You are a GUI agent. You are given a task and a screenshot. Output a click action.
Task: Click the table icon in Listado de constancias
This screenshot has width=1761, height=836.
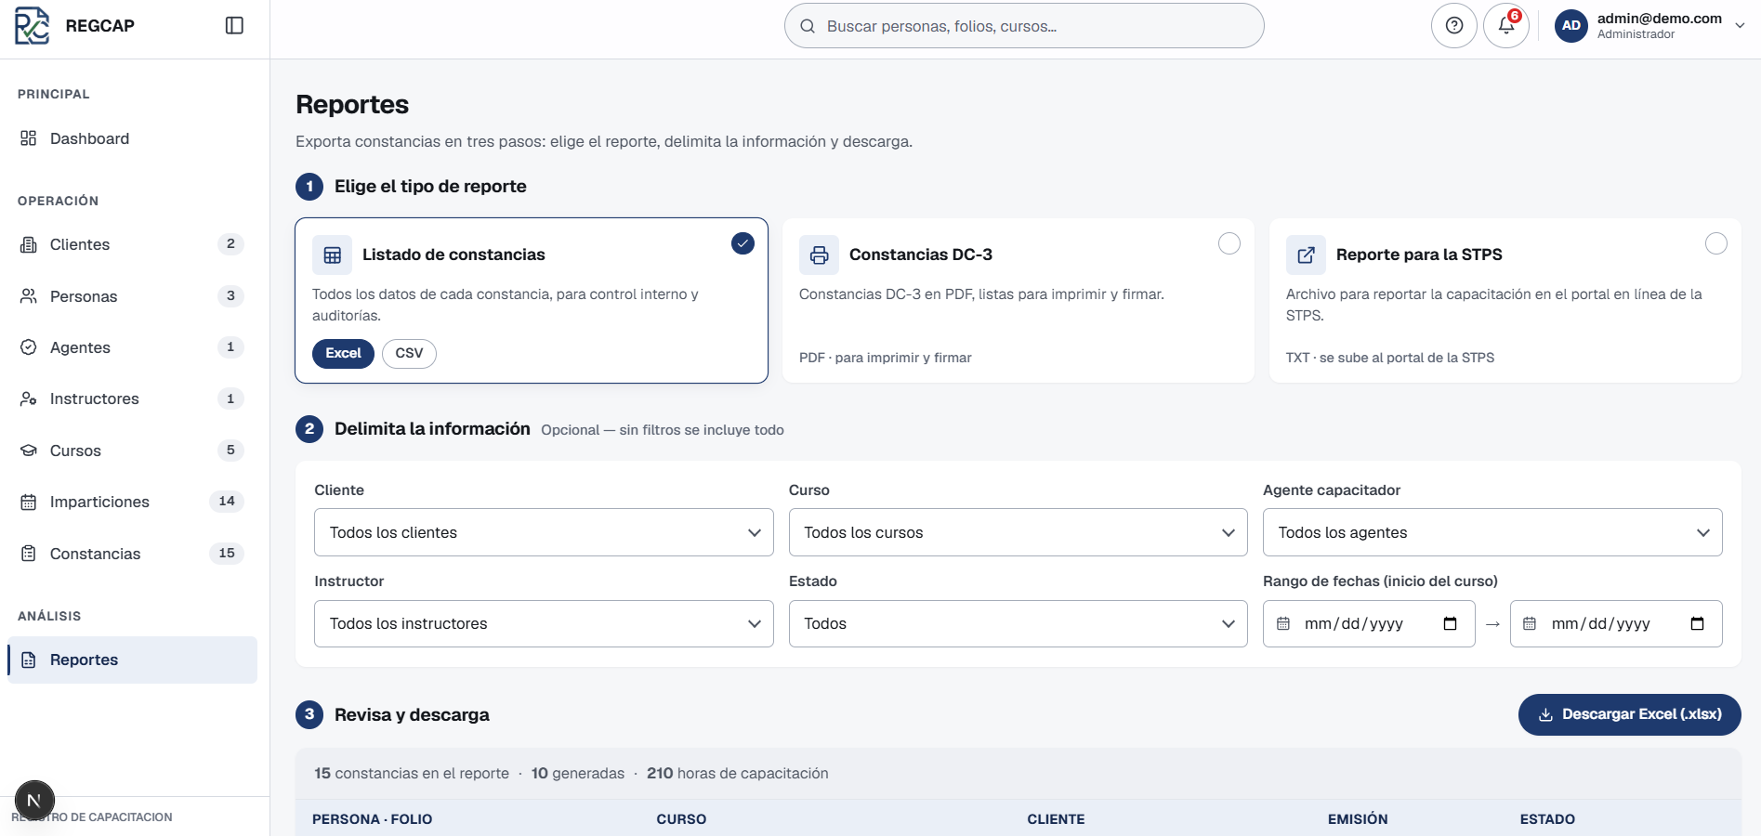pyautogui.click(x=332, y=255)
